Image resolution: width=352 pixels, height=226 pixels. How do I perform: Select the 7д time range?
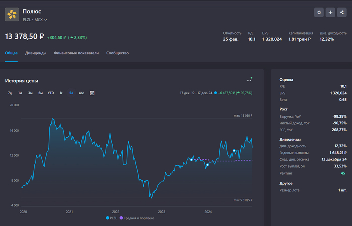tap(10, 93)
